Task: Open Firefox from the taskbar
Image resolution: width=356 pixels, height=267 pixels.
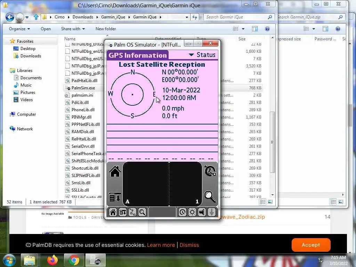Action: point(52,260)
